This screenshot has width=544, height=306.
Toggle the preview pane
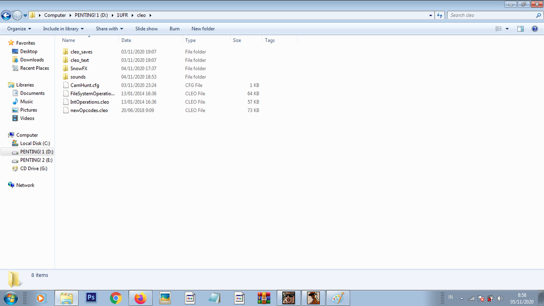pos(521,29)
